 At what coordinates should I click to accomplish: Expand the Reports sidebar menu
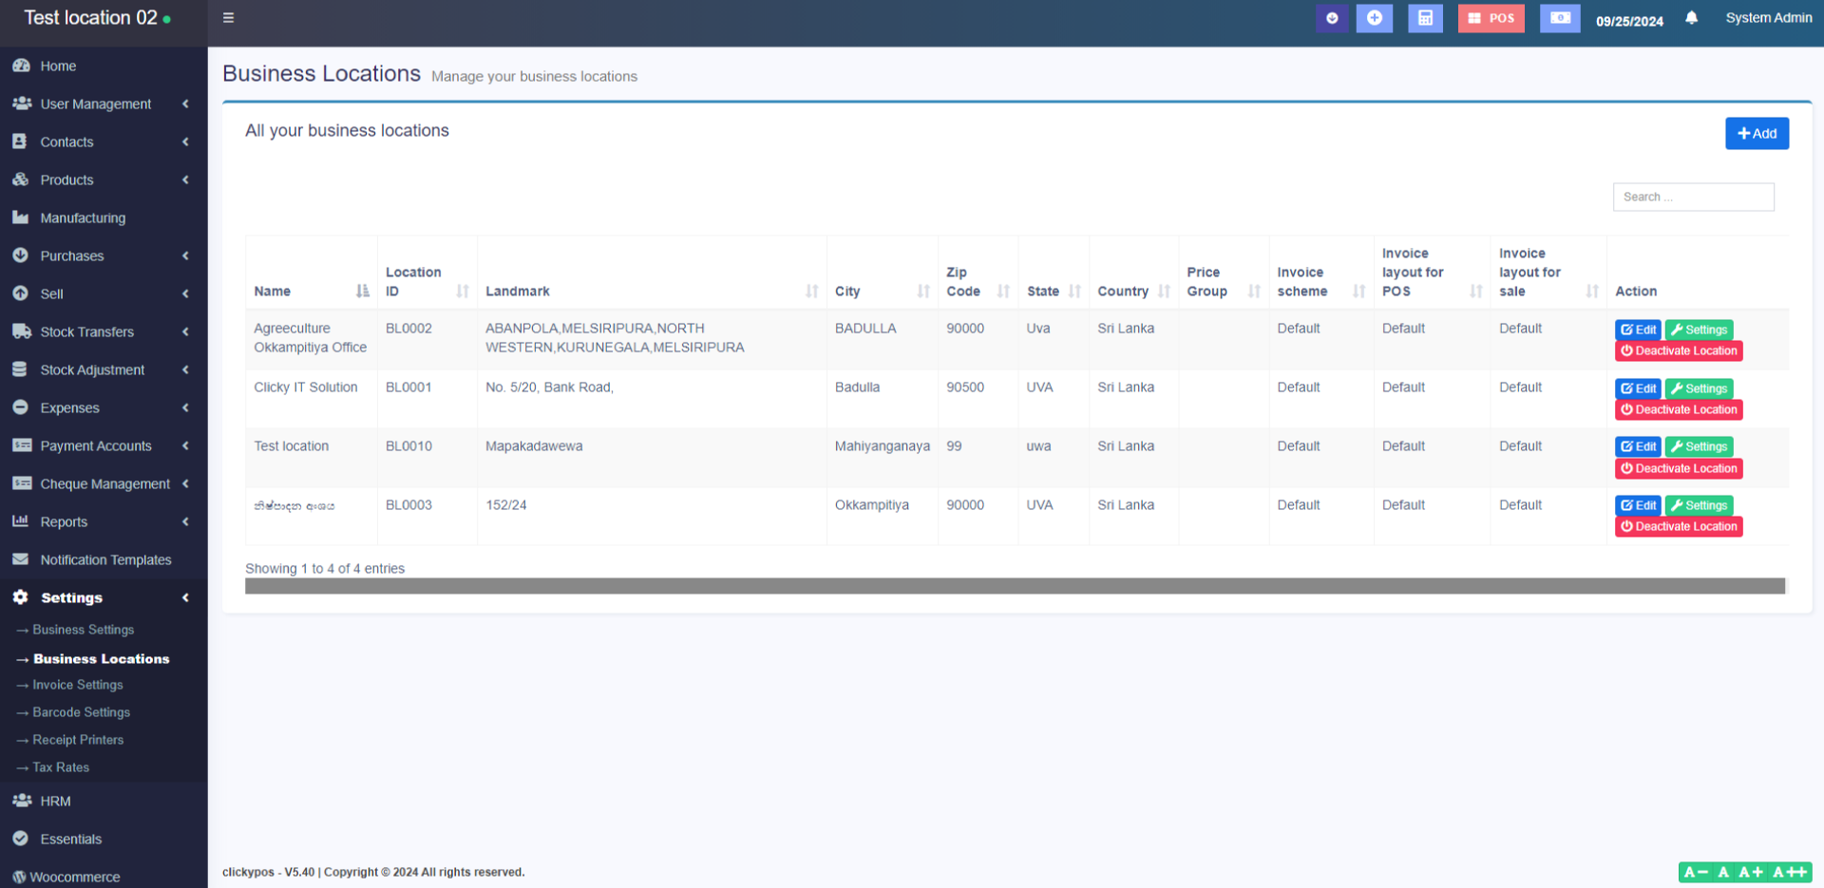click(64, 522)
